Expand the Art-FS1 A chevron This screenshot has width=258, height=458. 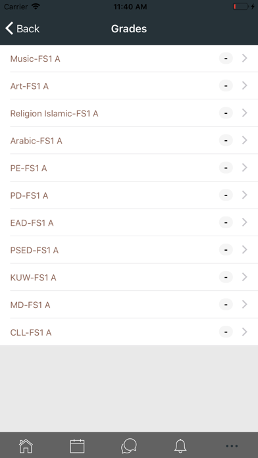tap(245, 86)
